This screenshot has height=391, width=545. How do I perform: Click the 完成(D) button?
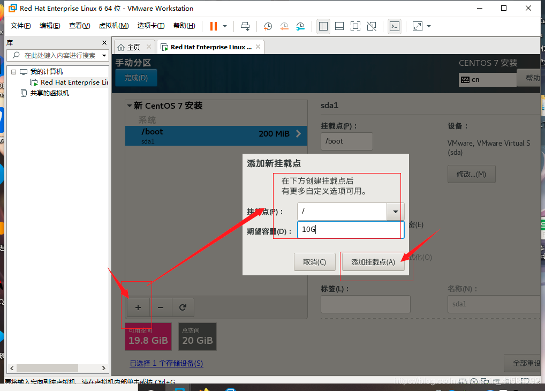click(136, 78)
